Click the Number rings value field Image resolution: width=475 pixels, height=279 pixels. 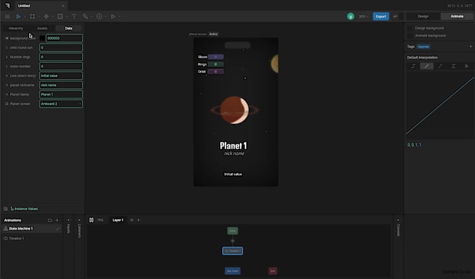pos(61,57)
